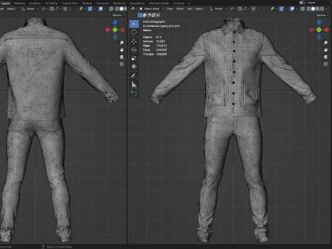The image size is (332, 249).
Task: Switch to the Sculpting workspace tab
Action: coord(35,3)
